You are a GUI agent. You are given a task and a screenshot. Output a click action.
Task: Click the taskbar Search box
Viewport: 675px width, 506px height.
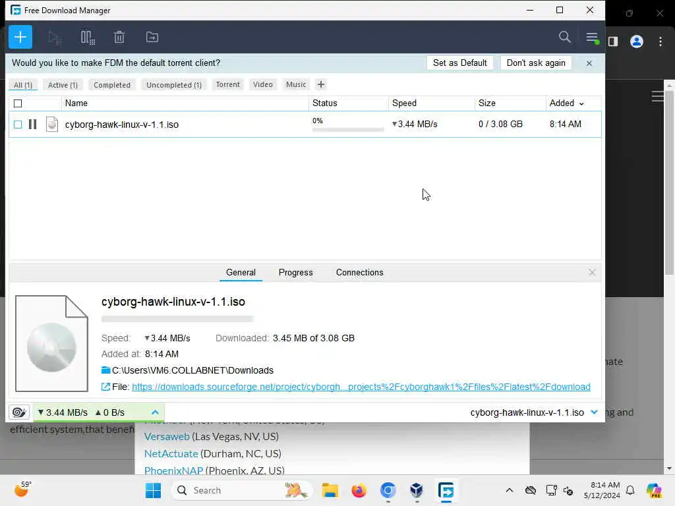[x=241, y=490]
